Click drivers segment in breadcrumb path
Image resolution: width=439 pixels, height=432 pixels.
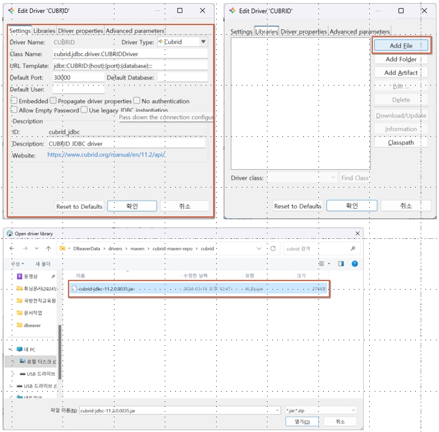pyautogui.click(x=115, y=249)
